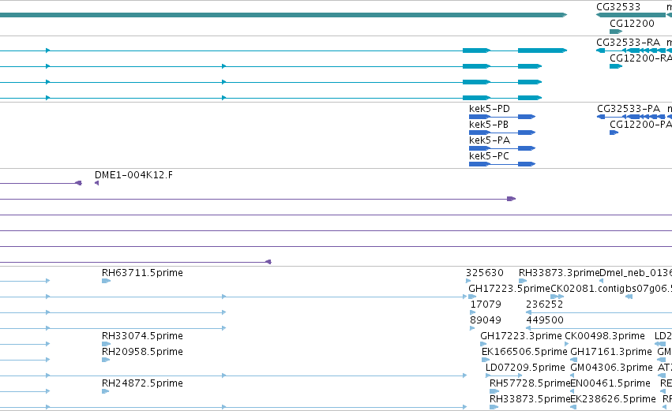Click the 'DME1-004K12.F' label text

(133, 174)
